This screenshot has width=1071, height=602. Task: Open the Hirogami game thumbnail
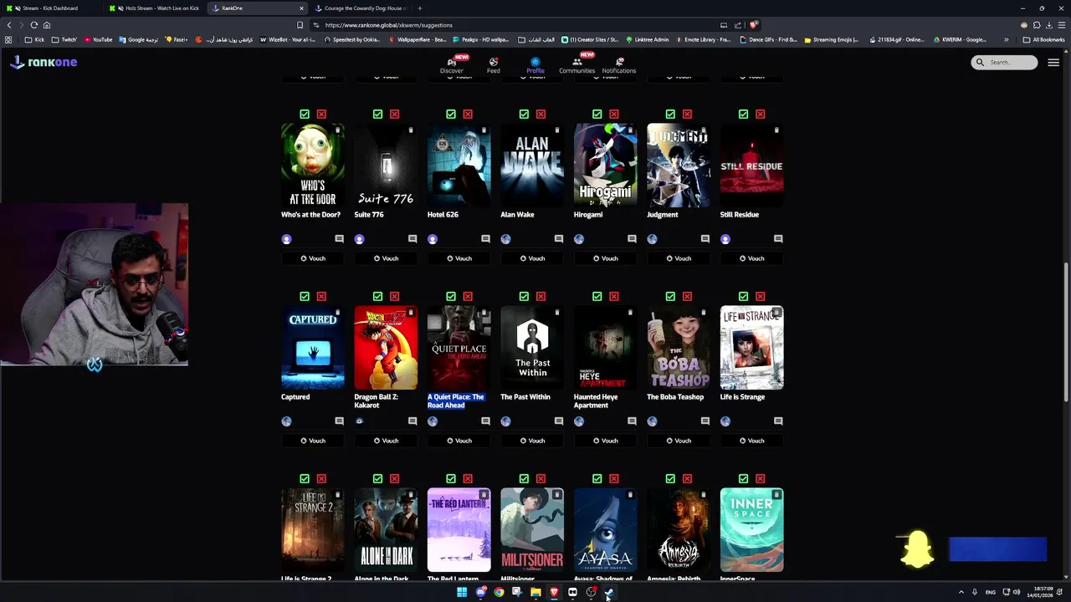(x=605, y=166)
